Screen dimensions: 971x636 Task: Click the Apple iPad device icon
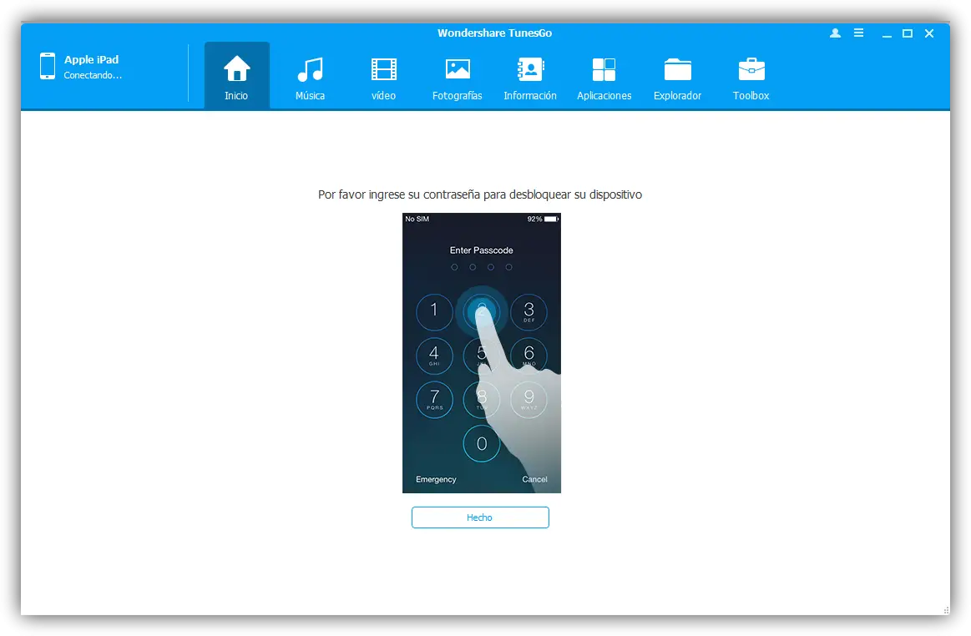click(x=47, y=66)
